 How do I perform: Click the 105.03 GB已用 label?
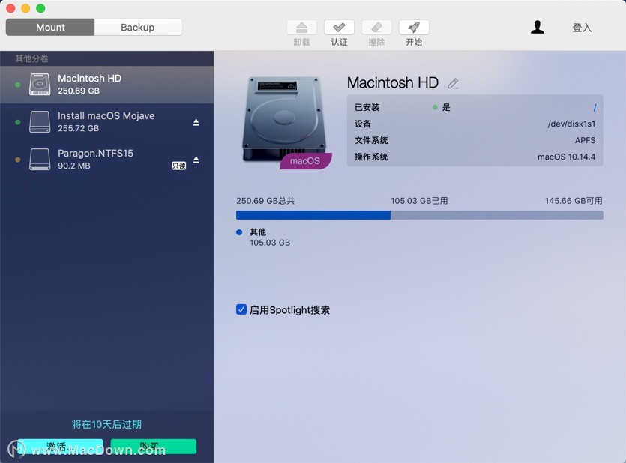419,201
